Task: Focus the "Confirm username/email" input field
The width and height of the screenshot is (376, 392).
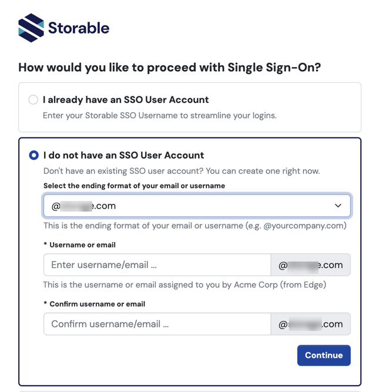Action: (x=157, y=324)
